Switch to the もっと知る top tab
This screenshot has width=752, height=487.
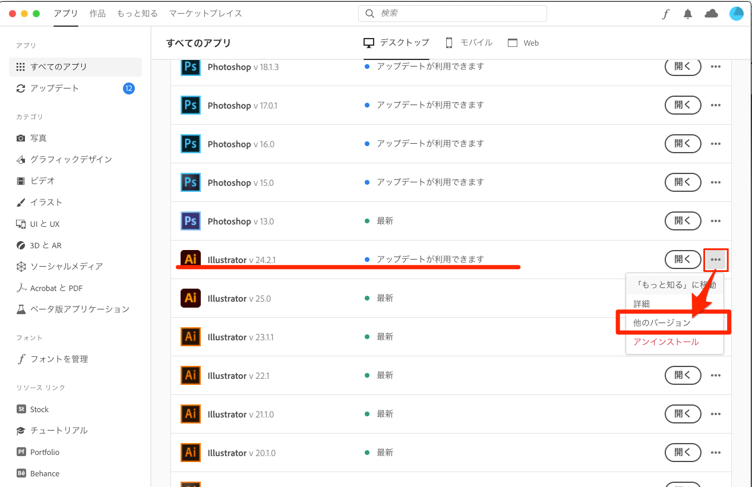(137, 13)
